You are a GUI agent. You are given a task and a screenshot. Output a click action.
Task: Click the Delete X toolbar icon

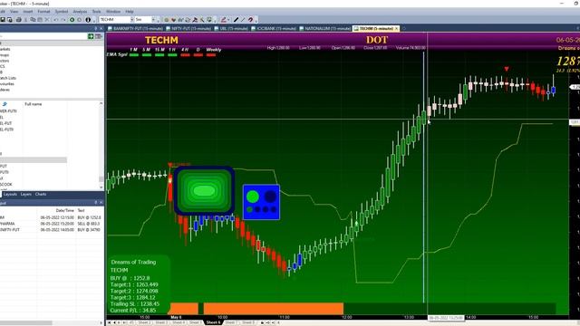point(46,20)
